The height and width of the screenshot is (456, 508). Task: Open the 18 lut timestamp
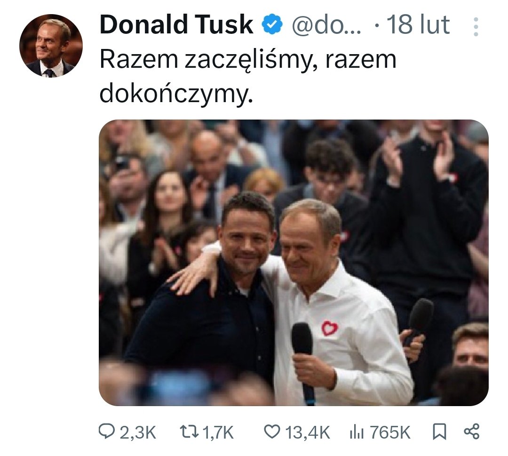419,25
